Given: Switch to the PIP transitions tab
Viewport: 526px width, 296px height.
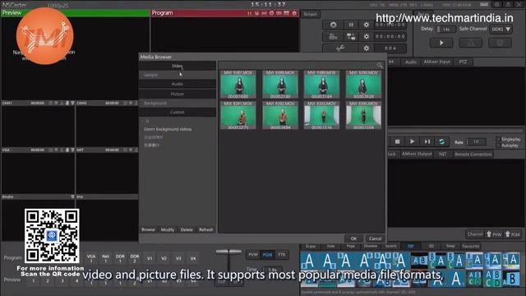Looking at the screenshot, I should coord(411,247).
